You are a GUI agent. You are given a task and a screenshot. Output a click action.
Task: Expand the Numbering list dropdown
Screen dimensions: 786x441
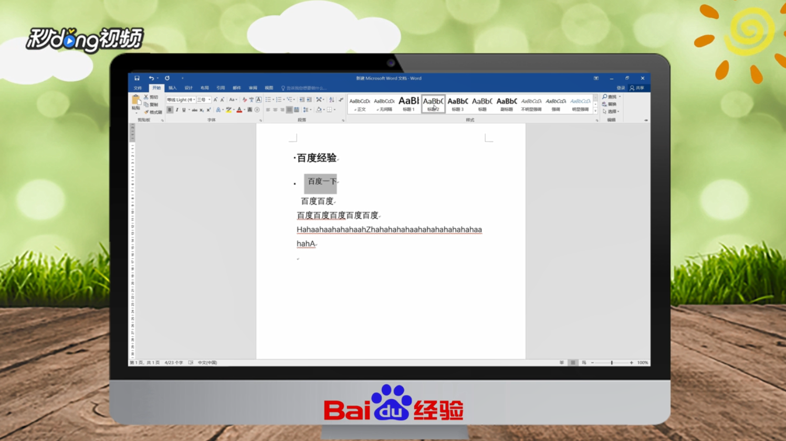point(284,100)
